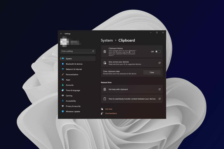Viewport: 224px width, 149px height.
Task: Click the Bluetooth icon in sidebar
Action: 63,64
